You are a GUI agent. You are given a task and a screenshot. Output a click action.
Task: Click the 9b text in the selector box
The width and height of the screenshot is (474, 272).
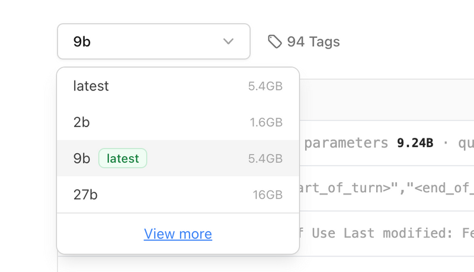coord(82,41)
